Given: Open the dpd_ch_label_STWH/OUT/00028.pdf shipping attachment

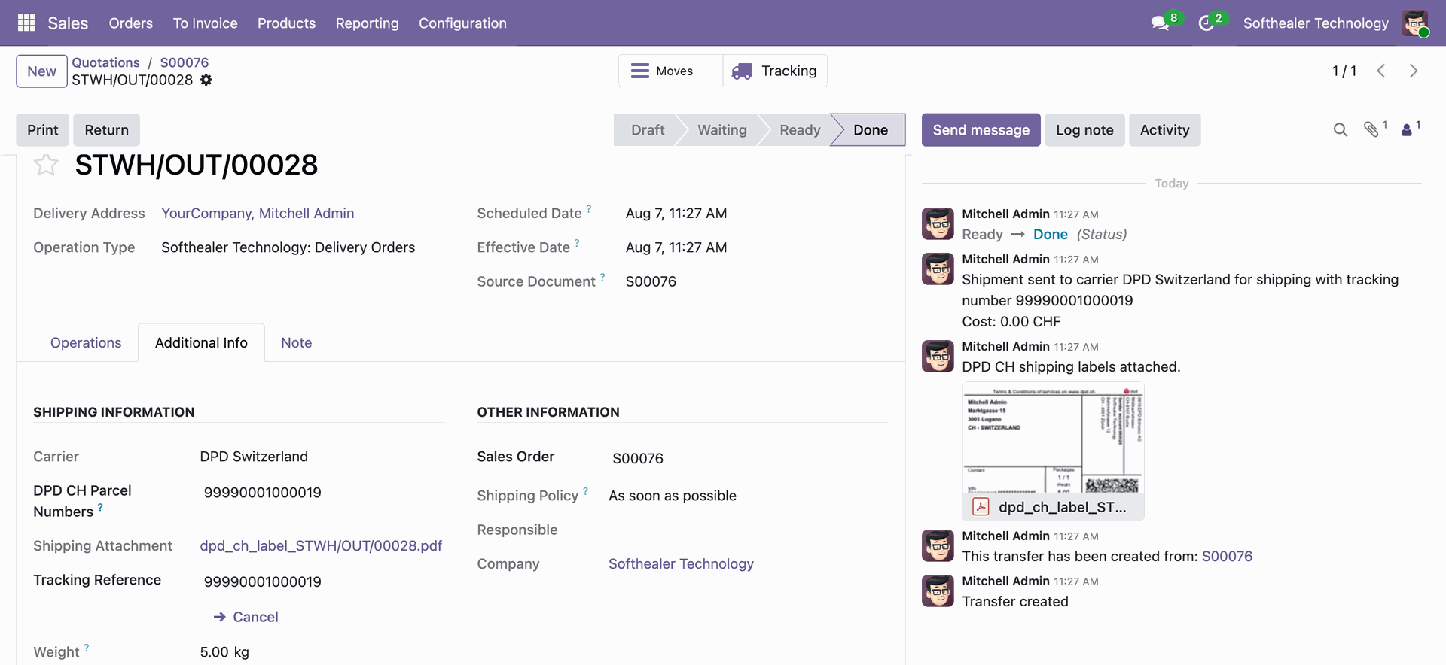Looking at the screenshot, I should pyautogui.click(x=321, y=546).
